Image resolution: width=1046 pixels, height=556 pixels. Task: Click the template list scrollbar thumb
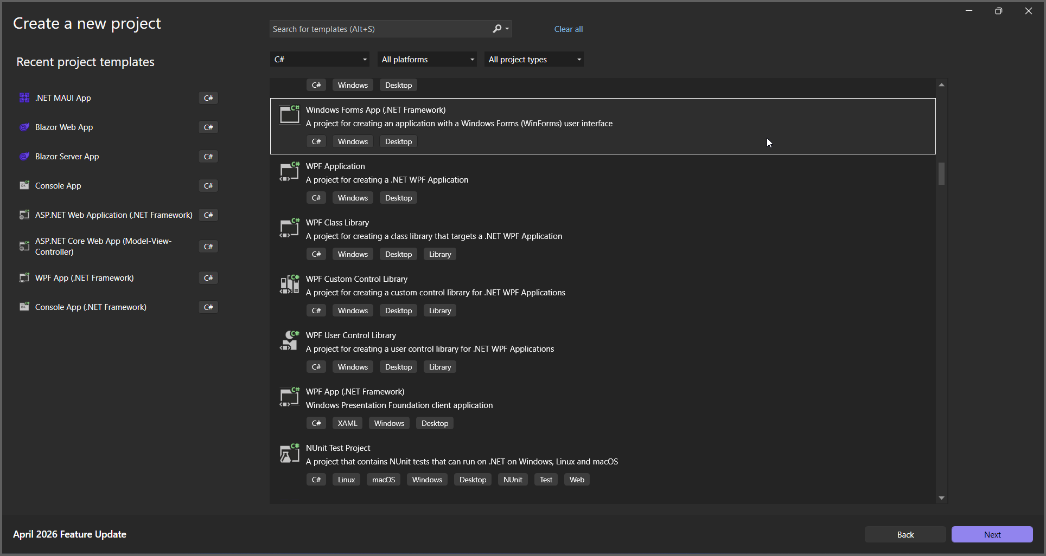click(941, 173)
